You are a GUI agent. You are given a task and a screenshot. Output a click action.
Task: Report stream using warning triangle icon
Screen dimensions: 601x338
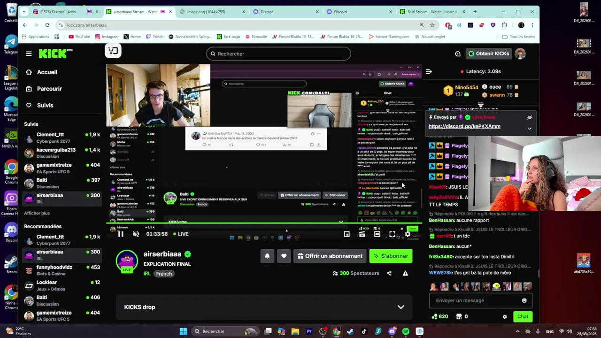click(x=405, y=273)
